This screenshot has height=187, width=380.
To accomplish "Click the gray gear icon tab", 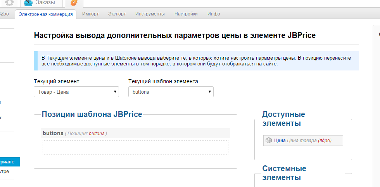I will click(x=9, y=3).
